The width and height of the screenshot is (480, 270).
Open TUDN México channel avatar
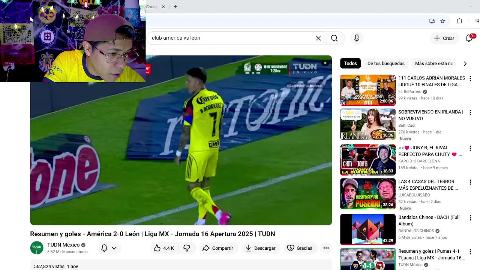37,248
